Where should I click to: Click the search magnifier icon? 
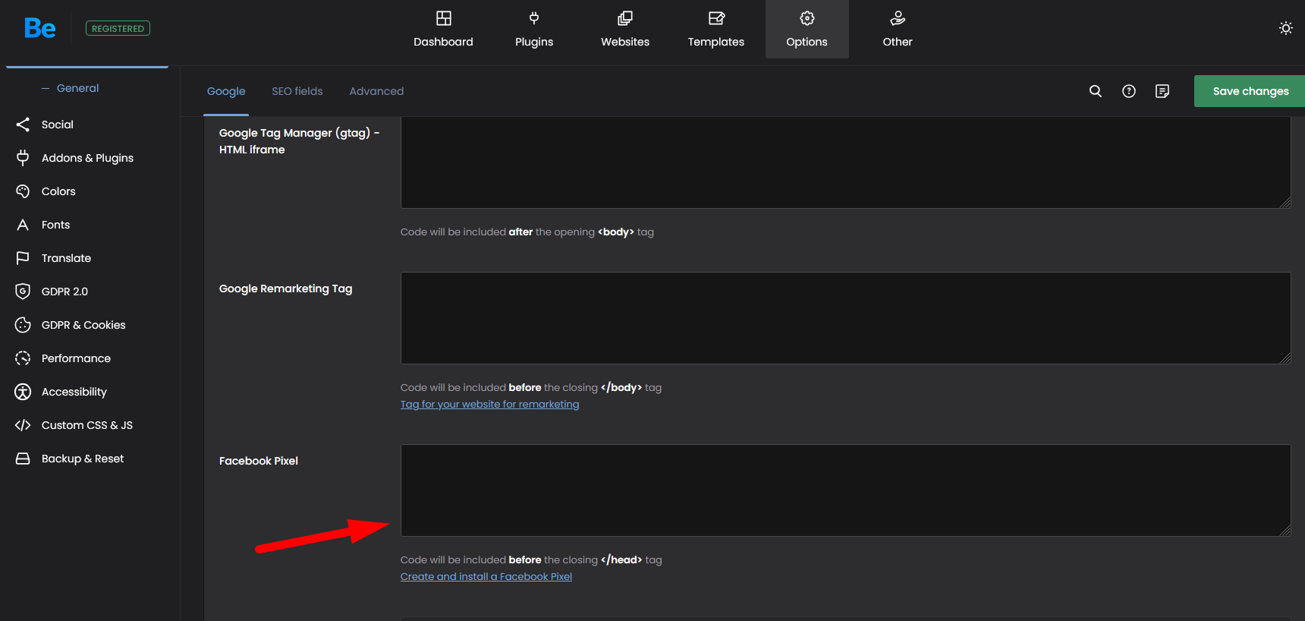click(1096, 91)
